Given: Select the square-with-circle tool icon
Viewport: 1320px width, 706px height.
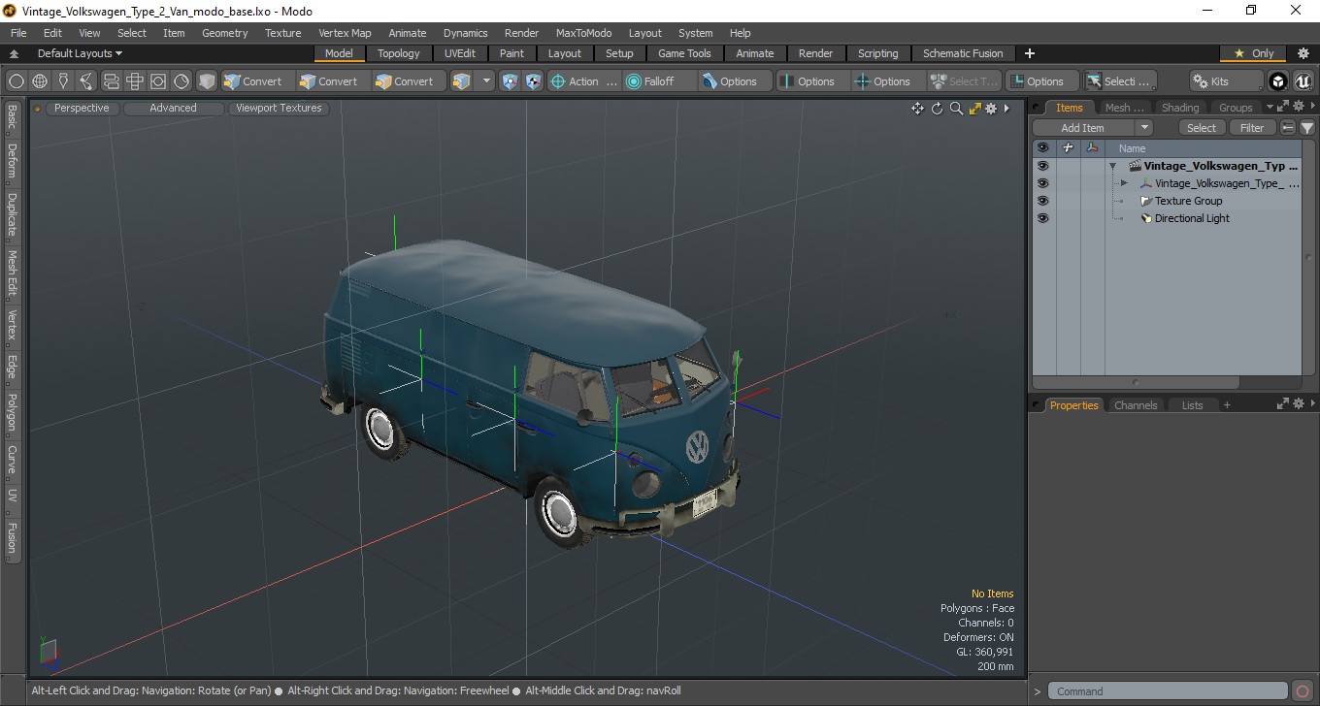Looking at the screenshot, I should (x=158, y=81).
